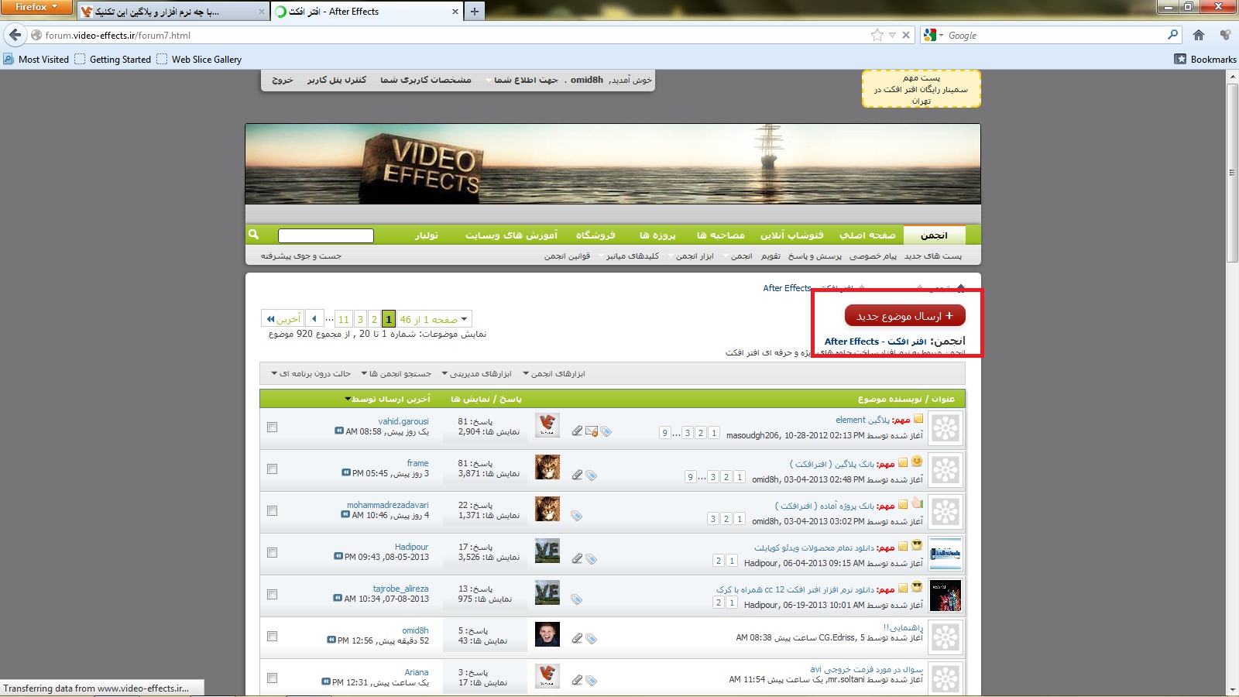Tick the checkbox for the vahid.garousi thread
Viewport: 1239px width, 697px height.
point(272,427)
